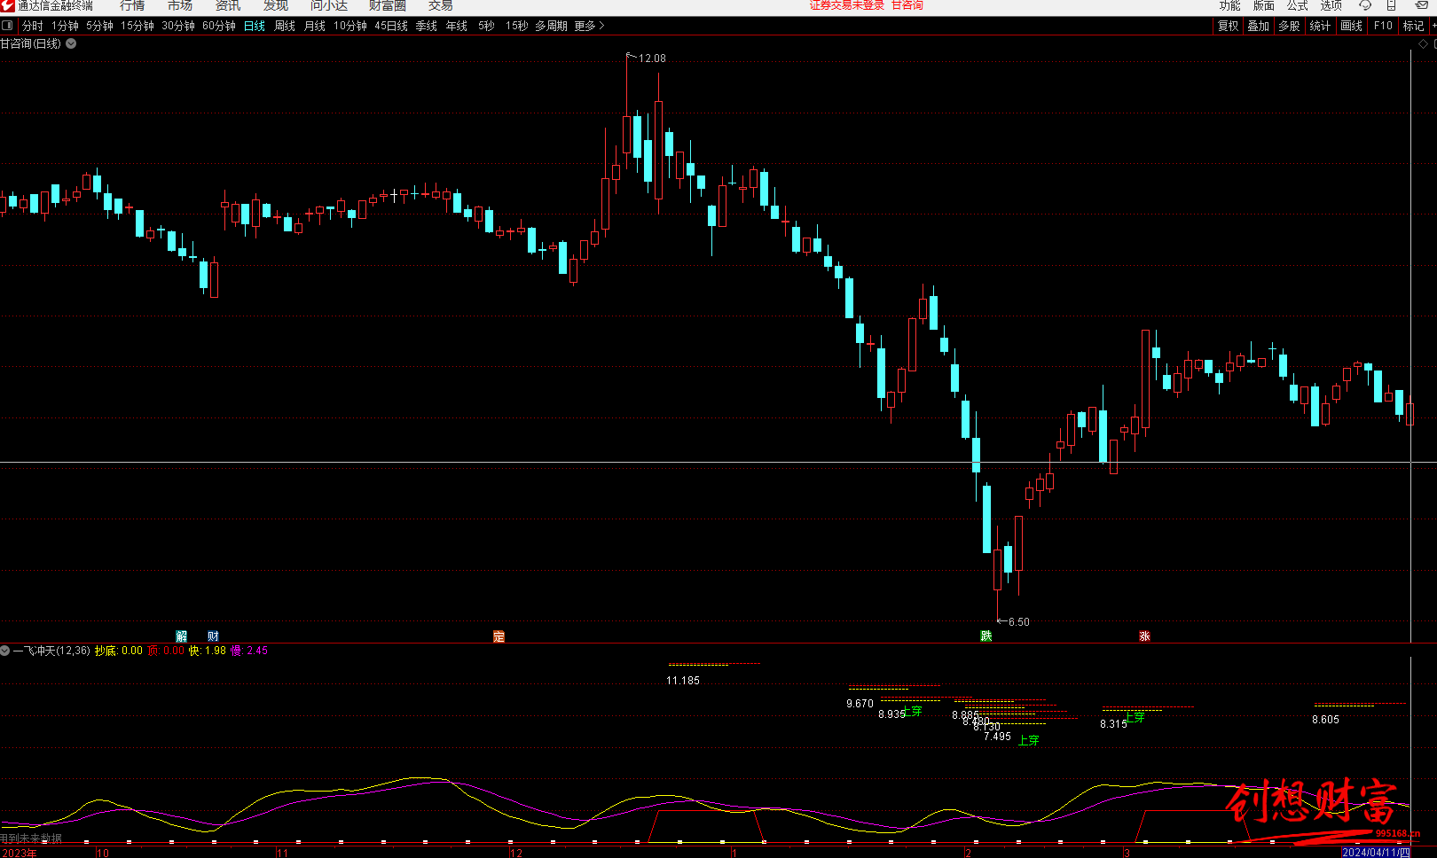Switch to 15分钟 period
Screen dimensions: 1437x858
tap(137, 26)
